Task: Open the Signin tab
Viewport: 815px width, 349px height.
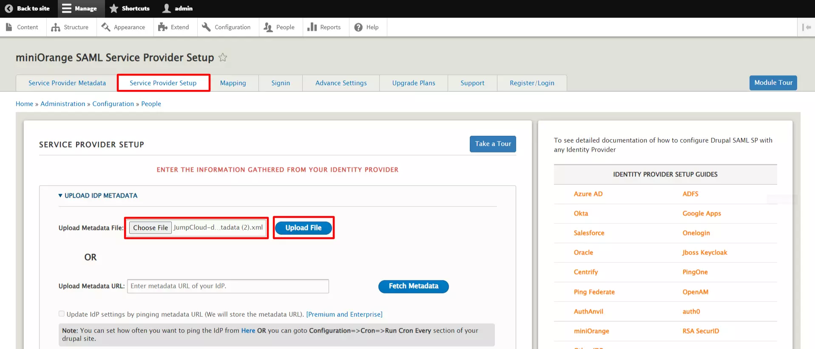Action: pos(281,83)
